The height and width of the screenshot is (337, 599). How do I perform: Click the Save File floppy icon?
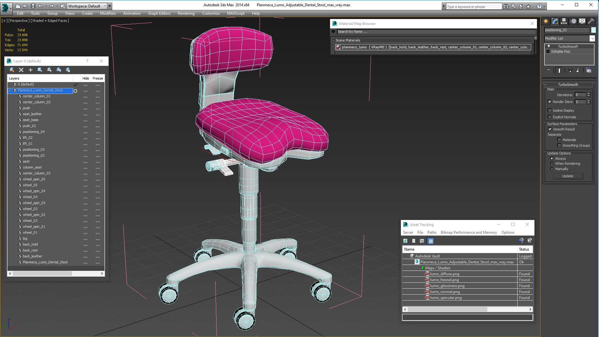[x=33, y=6]
